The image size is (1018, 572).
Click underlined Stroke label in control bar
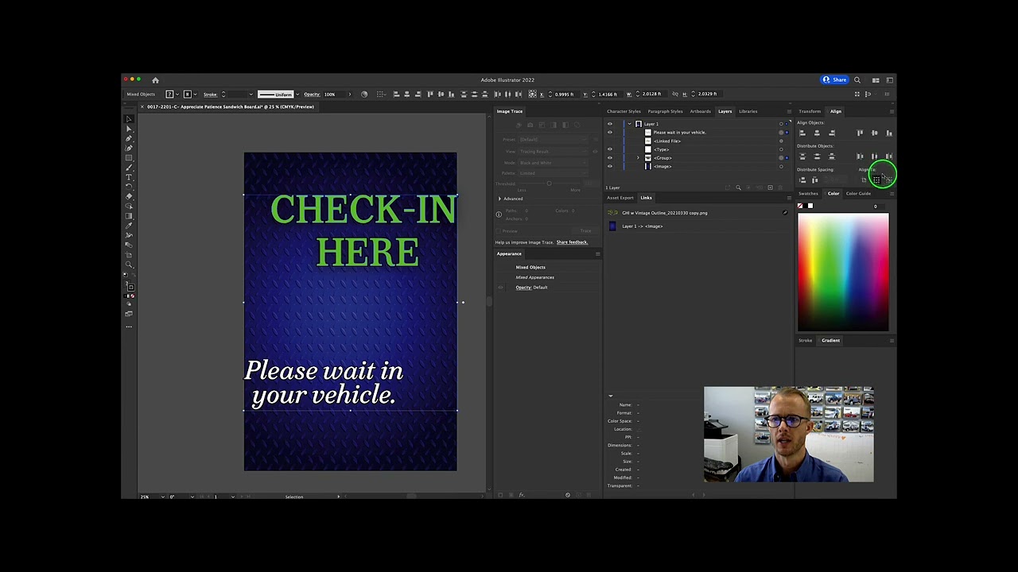tap(210, 95)
